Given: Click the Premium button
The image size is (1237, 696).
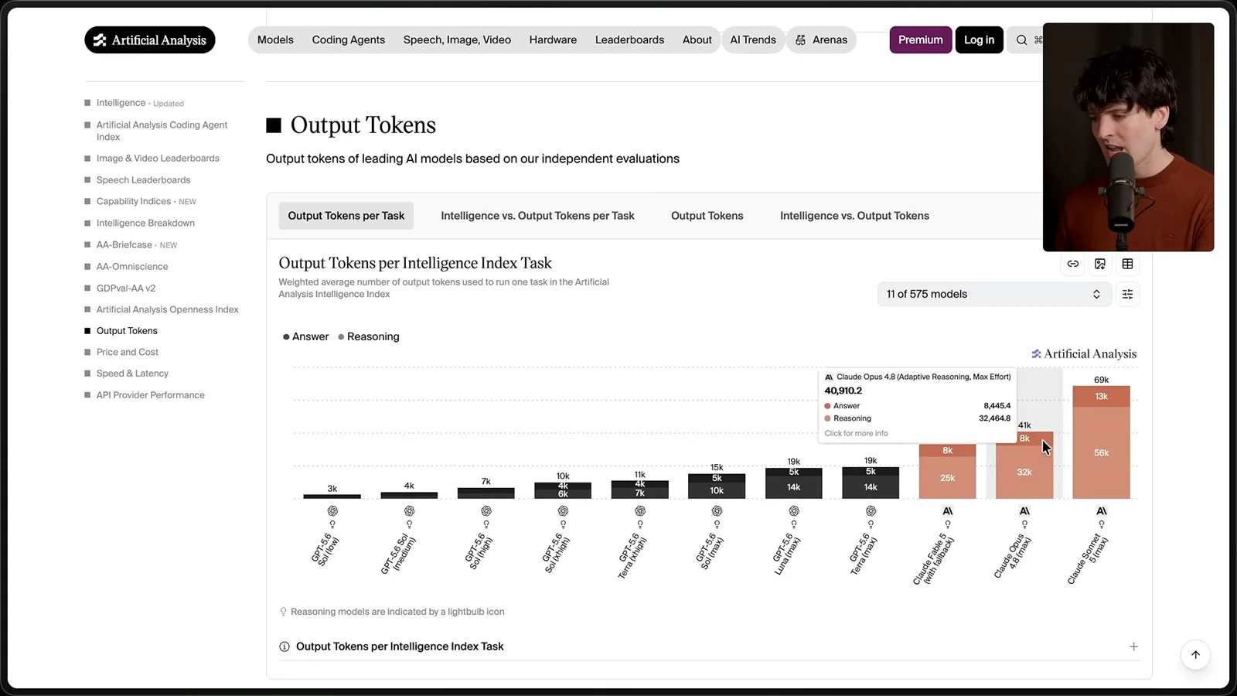Looking at the screenshot, I should click(x=920, y=40).
